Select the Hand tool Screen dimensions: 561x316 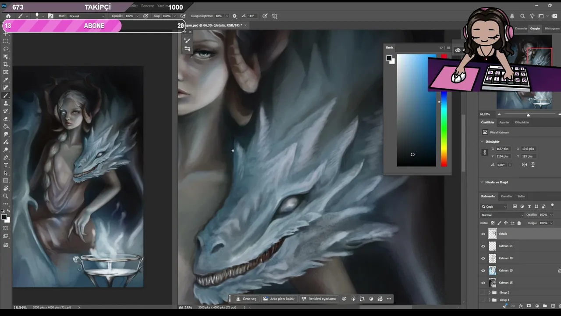point(6,188)
